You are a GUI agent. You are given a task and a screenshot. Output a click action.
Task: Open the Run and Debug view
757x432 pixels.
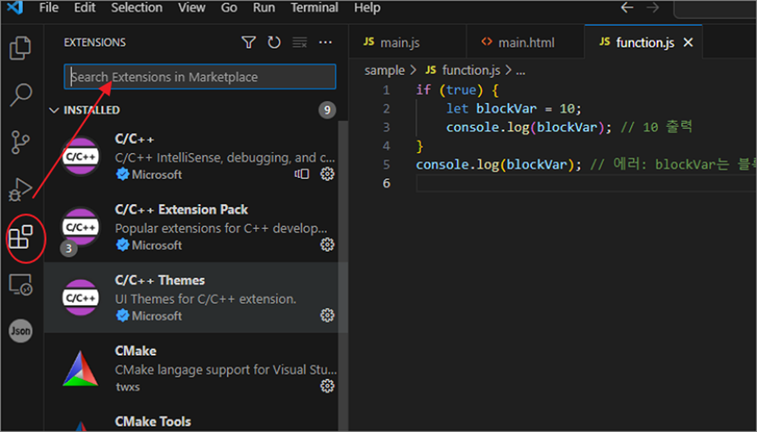click(21, 189)
